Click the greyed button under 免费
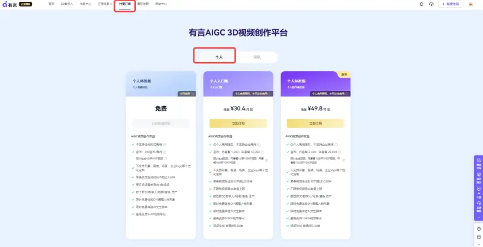The image size is (483, 247). [161, 123]
